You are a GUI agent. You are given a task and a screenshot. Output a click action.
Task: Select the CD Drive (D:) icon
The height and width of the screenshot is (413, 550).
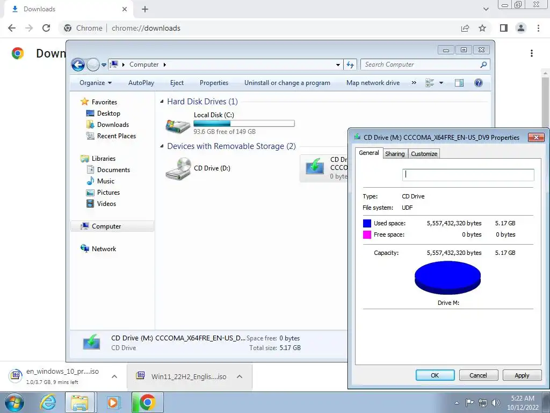point(178,168)
